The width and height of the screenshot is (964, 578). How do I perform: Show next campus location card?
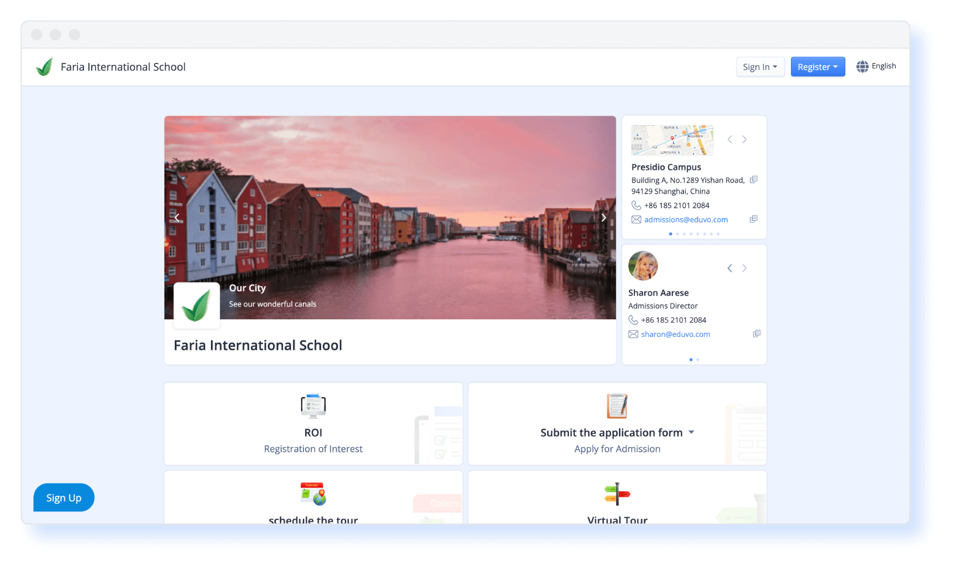click(x=744, y=140)
